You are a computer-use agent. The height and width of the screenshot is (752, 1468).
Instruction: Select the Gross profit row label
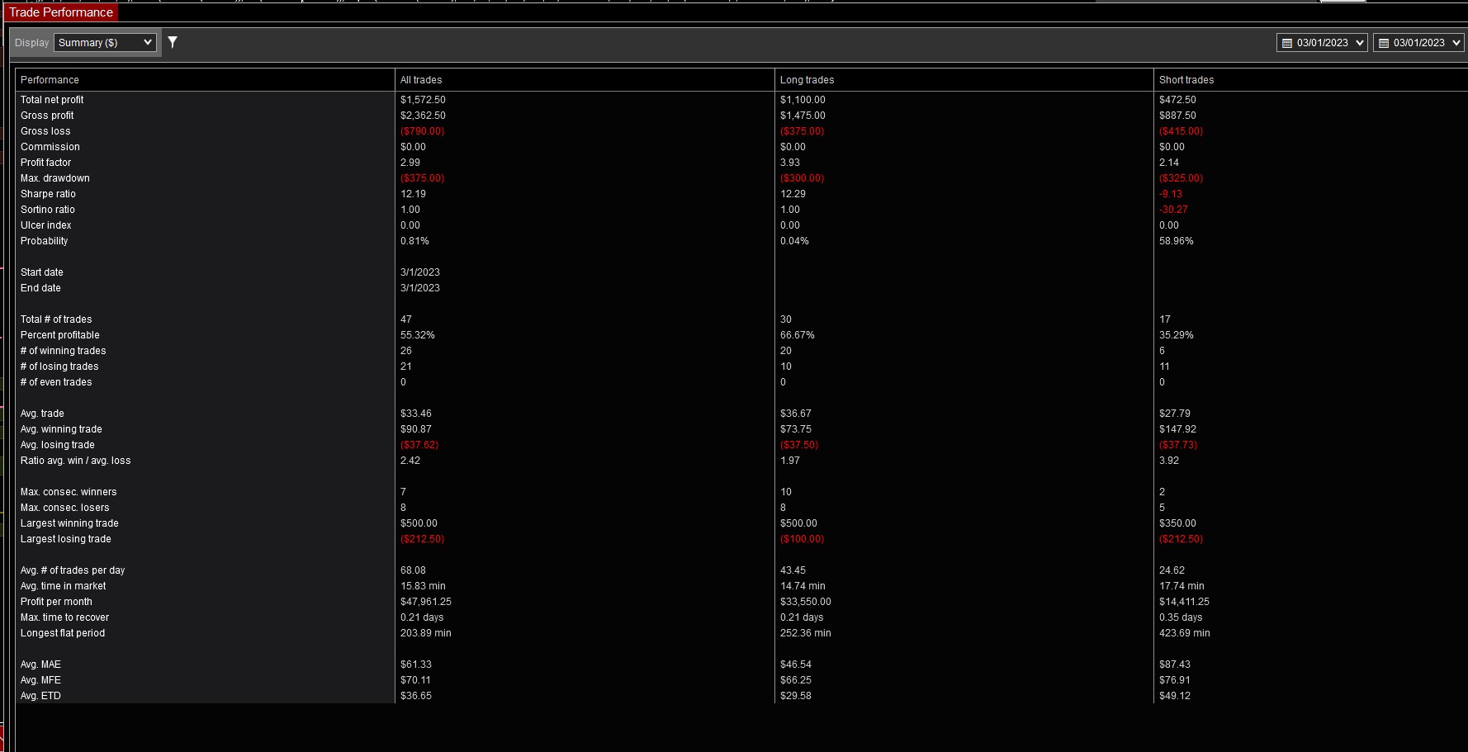point(47,116)
